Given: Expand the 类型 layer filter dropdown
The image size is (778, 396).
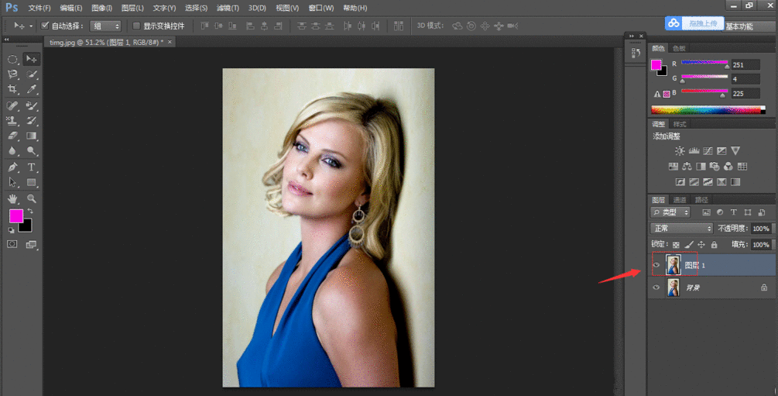Looking at the screenshot, I should click(670, 212).
